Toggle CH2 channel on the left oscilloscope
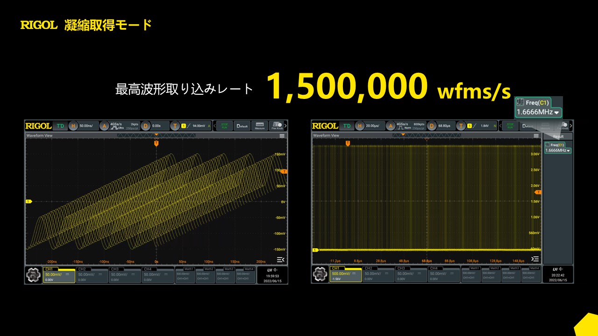The height and width of the screenshot is (336, 598). pos(92,275)
